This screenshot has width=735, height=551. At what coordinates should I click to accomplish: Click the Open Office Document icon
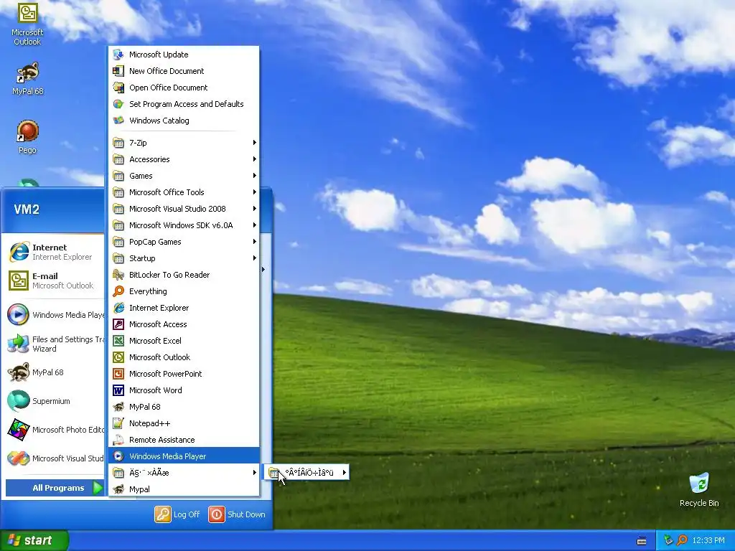(118, 87)
